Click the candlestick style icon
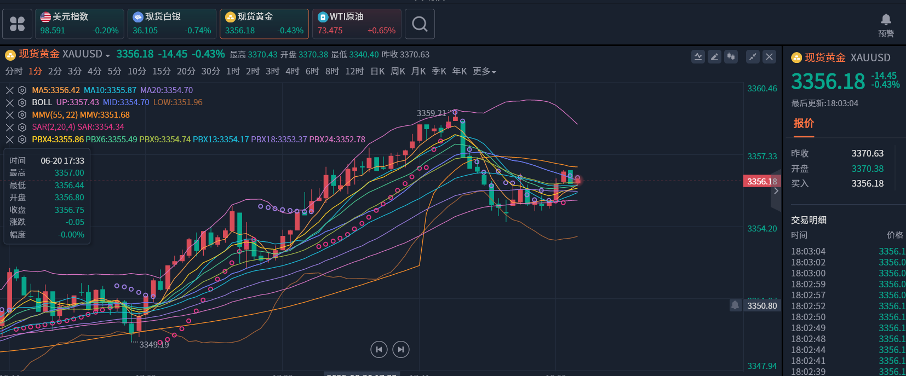 (x=731, y=56)
